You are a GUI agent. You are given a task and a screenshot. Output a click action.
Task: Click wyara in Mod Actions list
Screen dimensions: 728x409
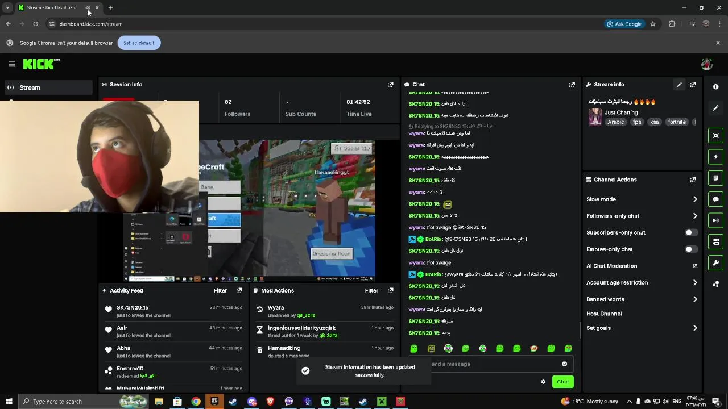[x=276, y=308]
